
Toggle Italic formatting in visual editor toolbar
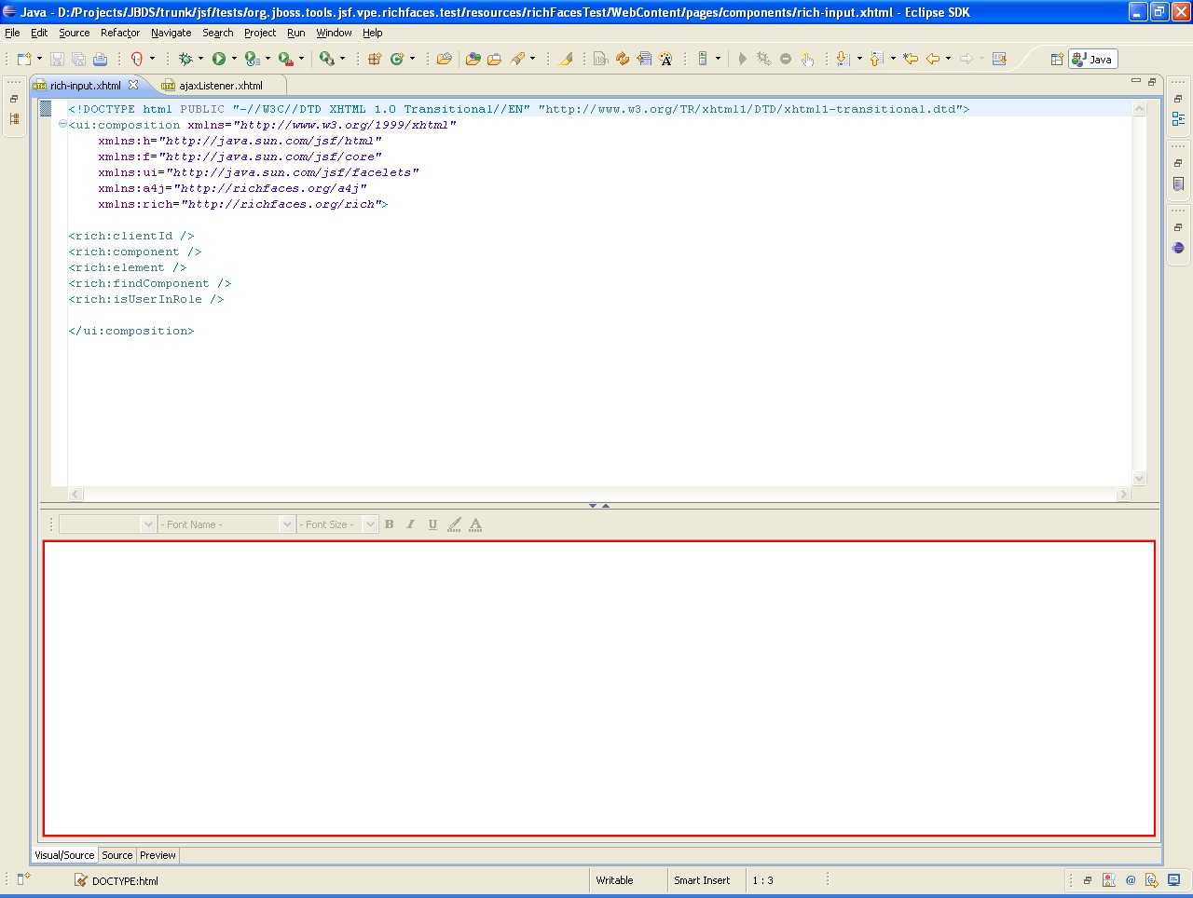tap(411, 524)
